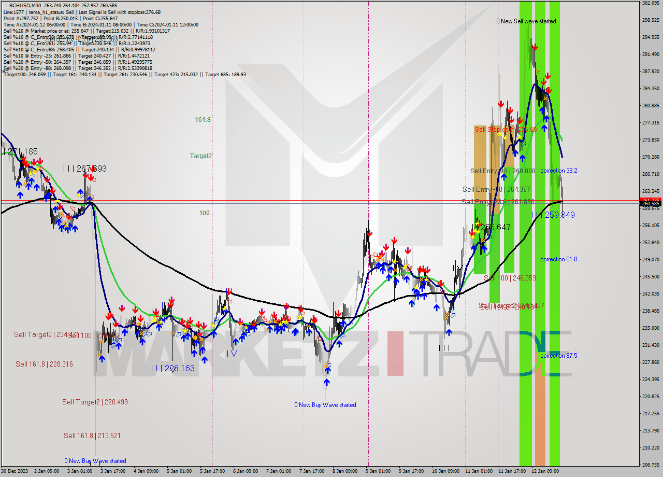The height and width of the screenshot is (477, 663).
Task: Click the 'Sell %10 @ Entry -23: 261.866' line
Action: [77, 55]
